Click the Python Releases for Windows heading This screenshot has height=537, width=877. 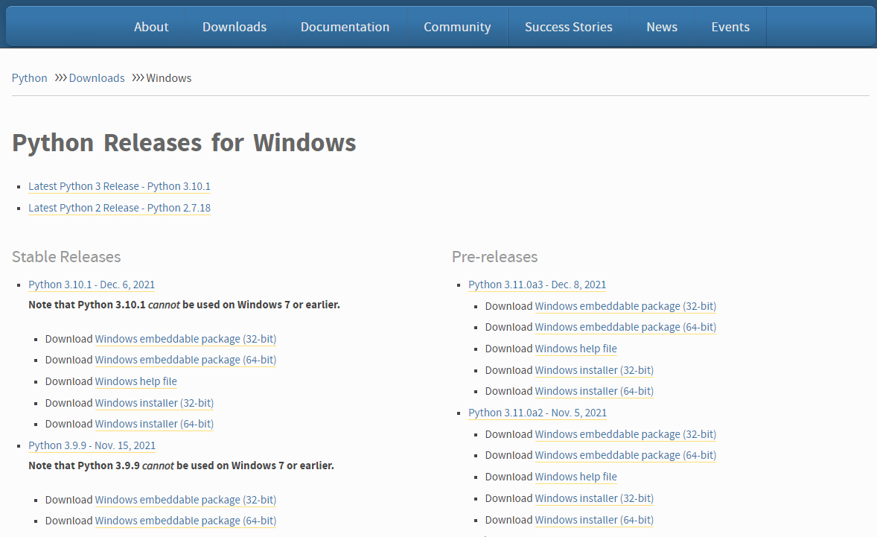click(x=184, y=143)
